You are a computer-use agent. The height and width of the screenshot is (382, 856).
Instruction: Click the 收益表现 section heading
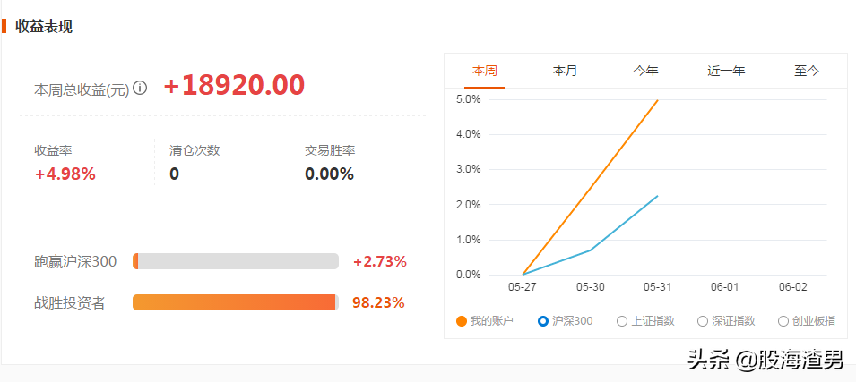pyautogui.click(x=44, y=26)
